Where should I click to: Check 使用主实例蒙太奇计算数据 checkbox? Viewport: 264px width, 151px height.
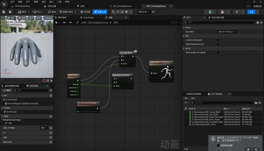(218, 52)
